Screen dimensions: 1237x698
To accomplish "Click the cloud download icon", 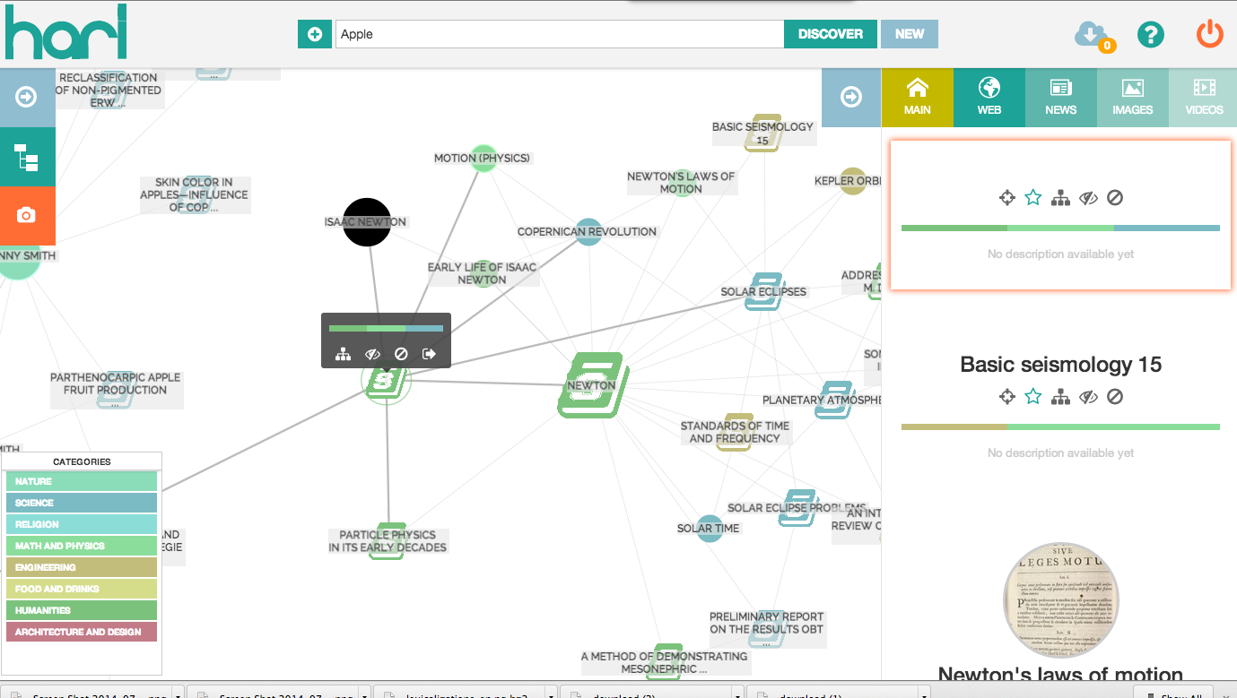I will point(1091,35).
